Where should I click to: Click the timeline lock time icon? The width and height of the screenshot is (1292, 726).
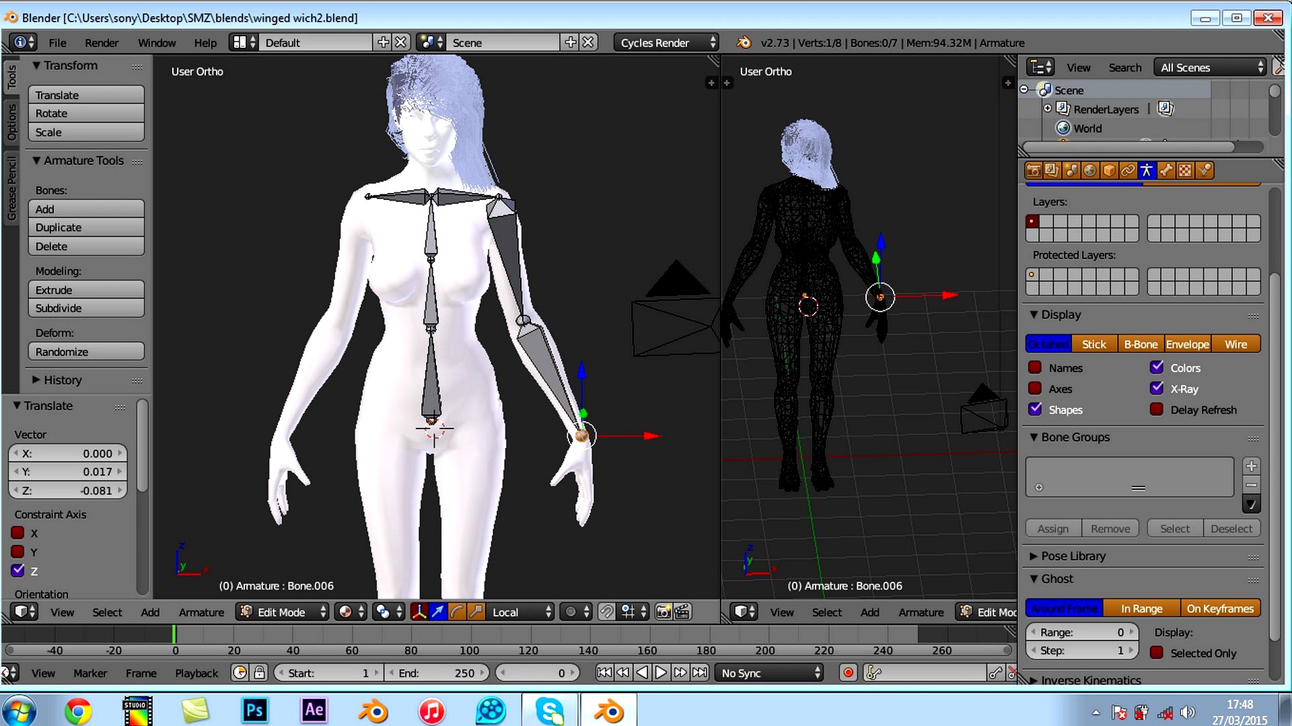click(259, 673)
